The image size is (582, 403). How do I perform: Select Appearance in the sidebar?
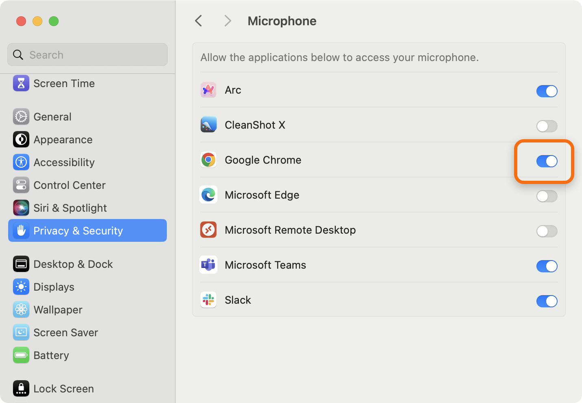(63, 140)
